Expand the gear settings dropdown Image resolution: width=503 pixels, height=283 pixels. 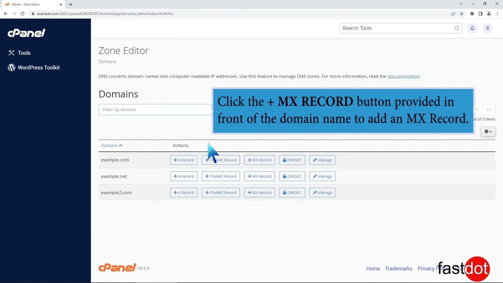[487, 131]
